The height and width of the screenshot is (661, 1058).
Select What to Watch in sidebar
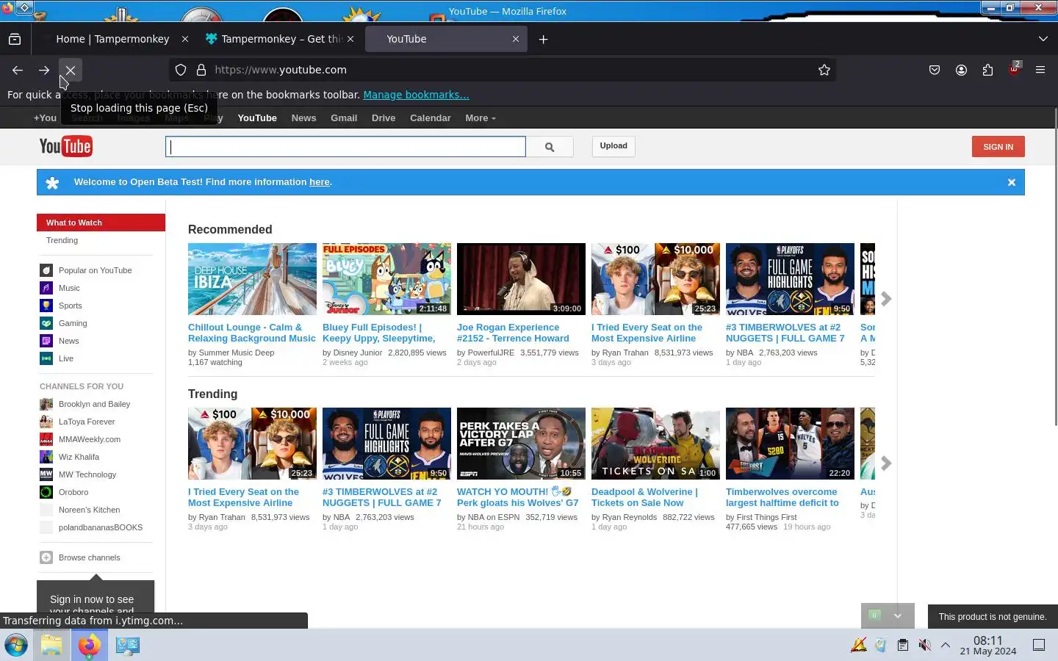pos(101,223)
